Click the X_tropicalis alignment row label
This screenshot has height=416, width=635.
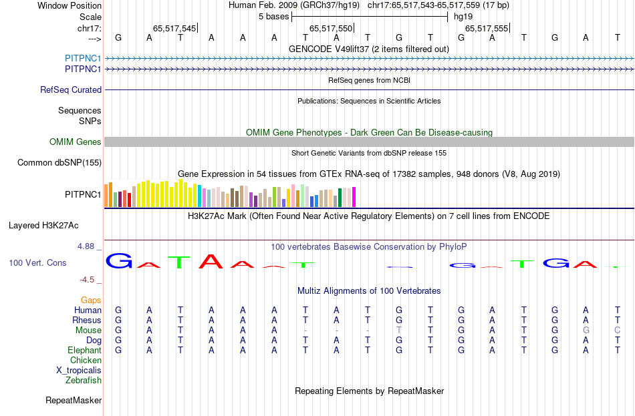[79, 371]
